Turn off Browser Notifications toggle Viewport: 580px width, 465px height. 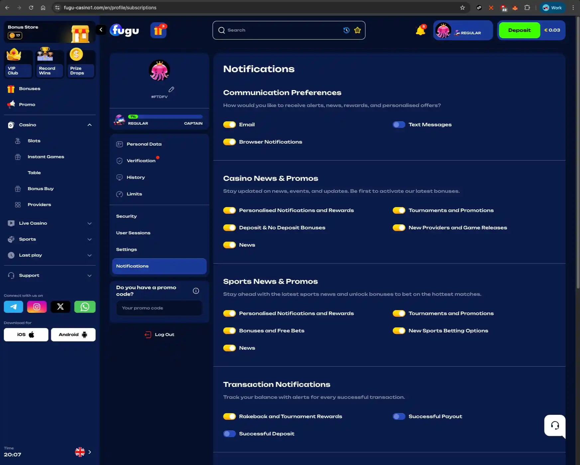(x=229, y=142)
